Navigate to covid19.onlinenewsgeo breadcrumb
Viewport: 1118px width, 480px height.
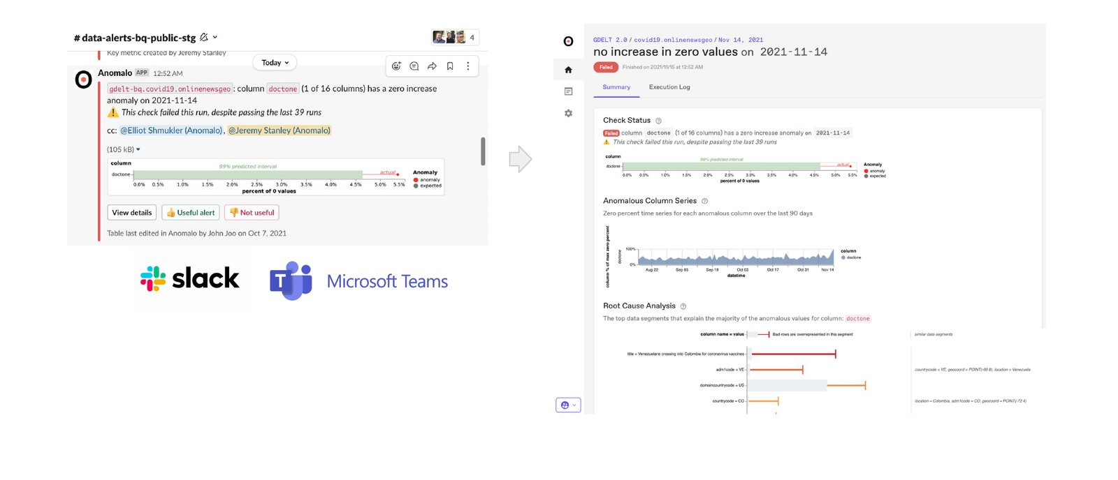point(673,40)
